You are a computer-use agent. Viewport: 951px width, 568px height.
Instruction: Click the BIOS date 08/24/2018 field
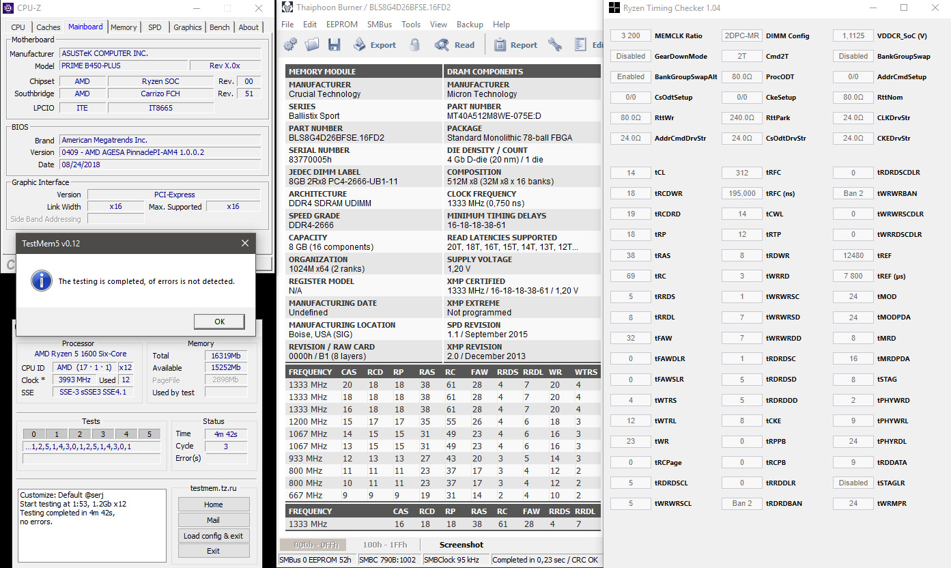[159, 165]
